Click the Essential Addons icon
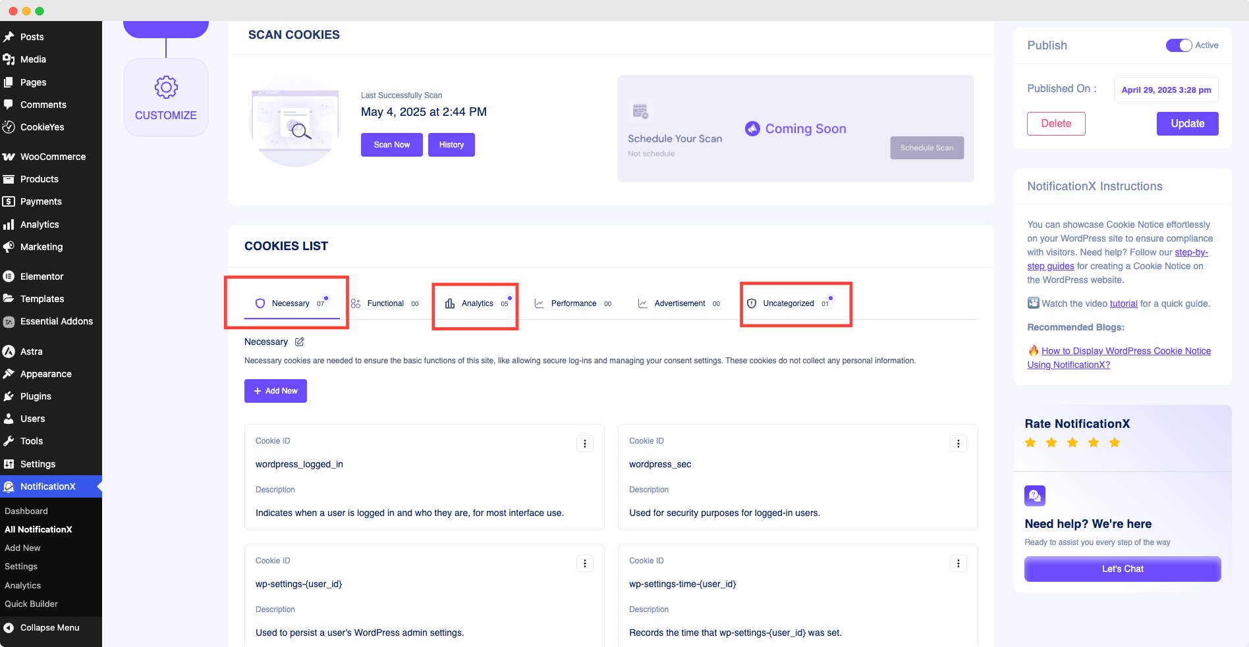The height and width of the screenshot is (647, 1249). 9,321
